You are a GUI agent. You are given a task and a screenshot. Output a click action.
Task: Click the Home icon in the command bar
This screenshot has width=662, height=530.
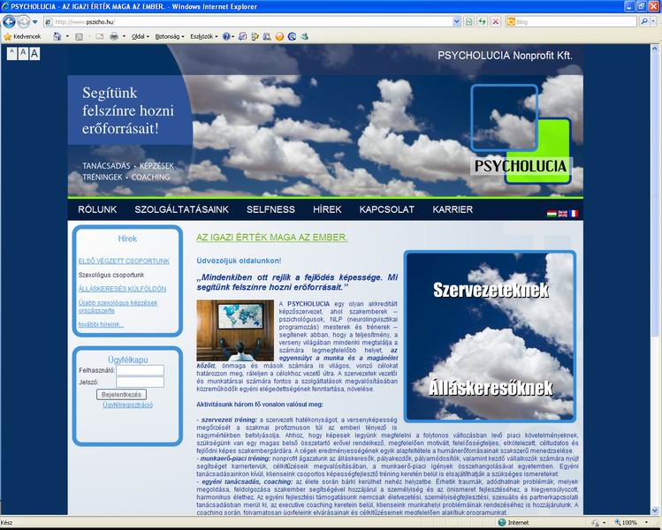tap(57, 37)
